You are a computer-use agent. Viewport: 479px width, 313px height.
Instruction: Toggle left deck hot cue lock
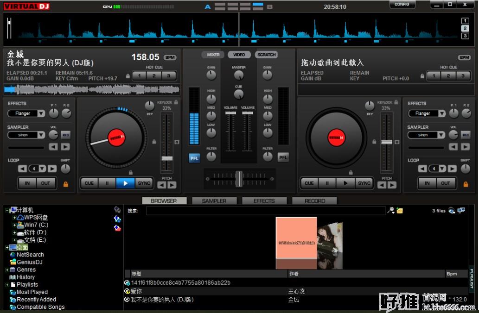point(128,76)
